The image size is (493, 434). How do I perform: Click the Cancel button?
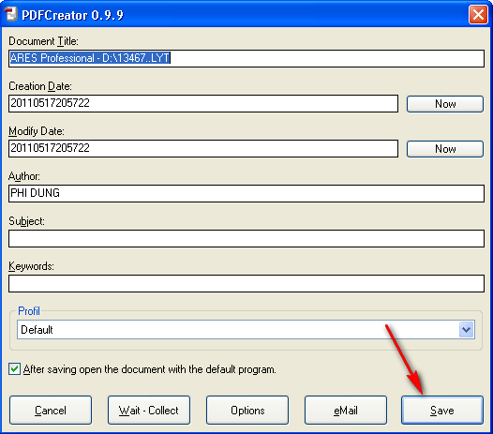coord(51,411)
